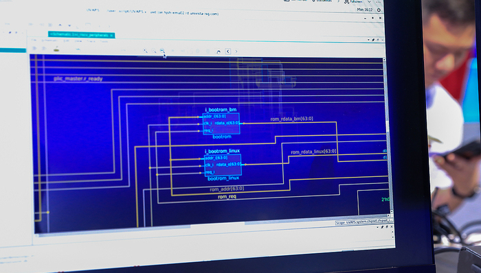Click the rom_rdata_bm[63:0] net label
Image resolution: width=481 pixels, height=273 pixels.
[x=292, y=119]
